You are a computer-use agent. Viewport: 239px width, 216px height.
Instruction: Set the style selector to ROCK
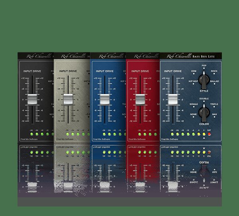[214, 72]
